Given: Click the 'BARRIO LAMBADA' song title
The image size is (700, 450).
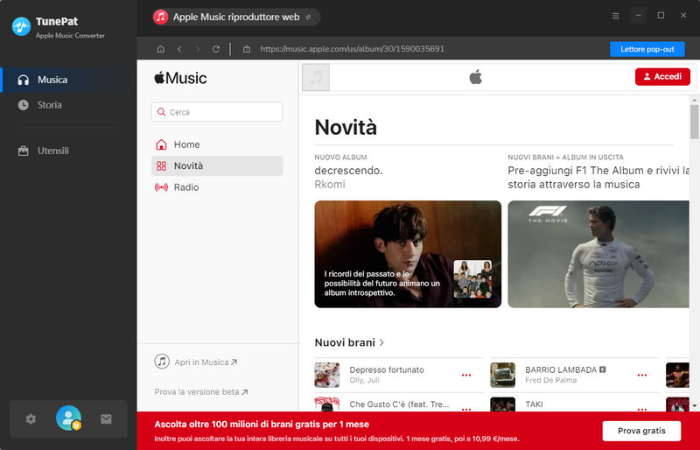Looking at the screenshot, I should [x=561, y=370].
